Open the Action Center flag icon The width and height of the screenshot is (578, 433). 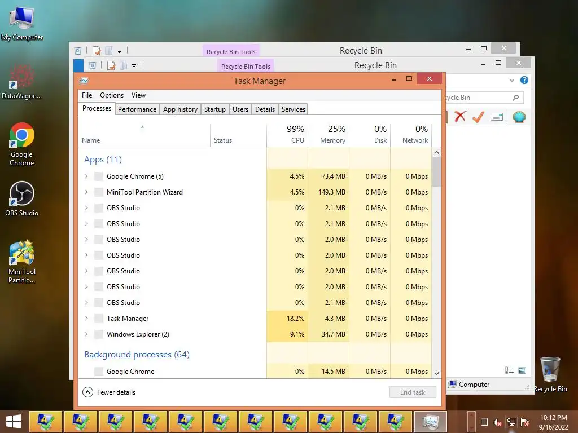[x=525, y=422]
